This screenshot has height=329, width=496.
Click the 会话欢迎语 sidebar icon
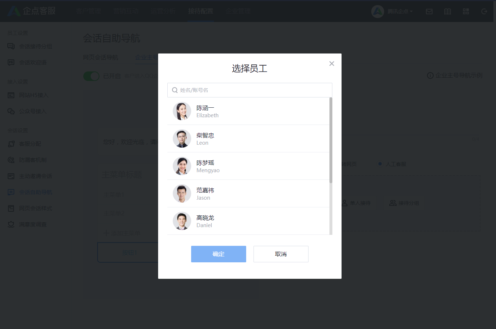click(11, 63)
